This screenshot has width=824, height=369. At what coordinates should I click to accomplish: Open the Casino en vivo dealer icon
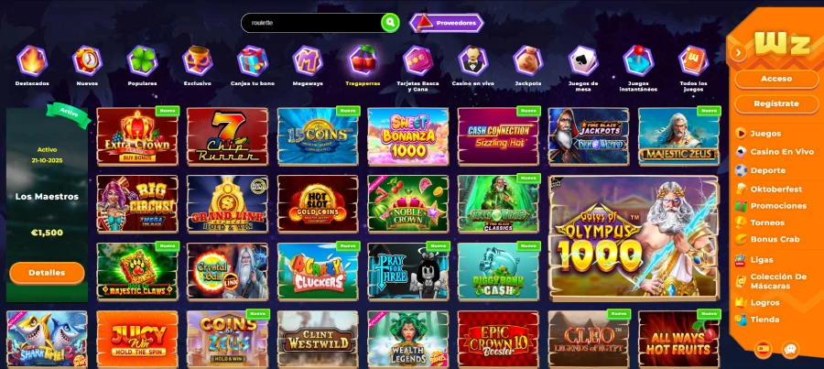click(473, 60)
